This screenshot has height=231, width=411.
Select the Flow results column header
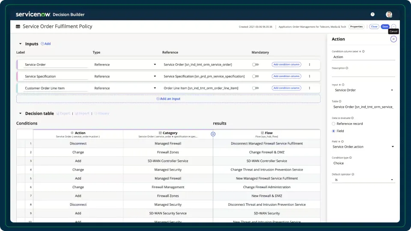click(267, 134)
